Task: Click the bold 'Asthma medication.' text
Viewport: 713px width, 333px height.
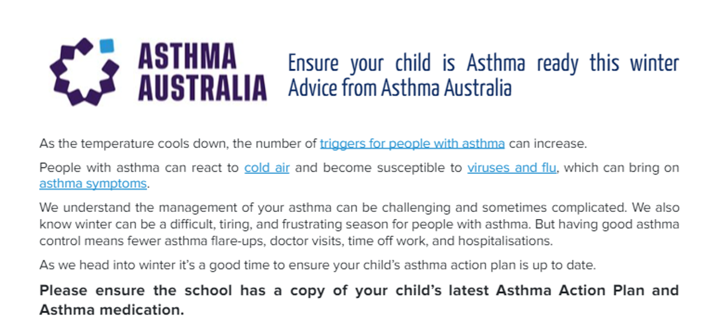Action: (x=112, y=310)
